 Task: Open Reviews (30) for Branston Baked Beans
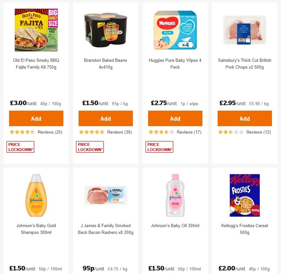point(120,132)
